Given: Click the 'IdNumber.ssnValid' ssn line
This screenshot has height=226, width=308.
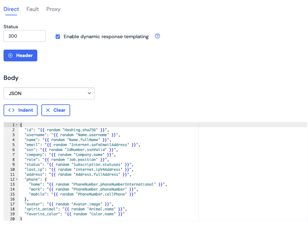Looking at the screenshot, I should (71, 150).
